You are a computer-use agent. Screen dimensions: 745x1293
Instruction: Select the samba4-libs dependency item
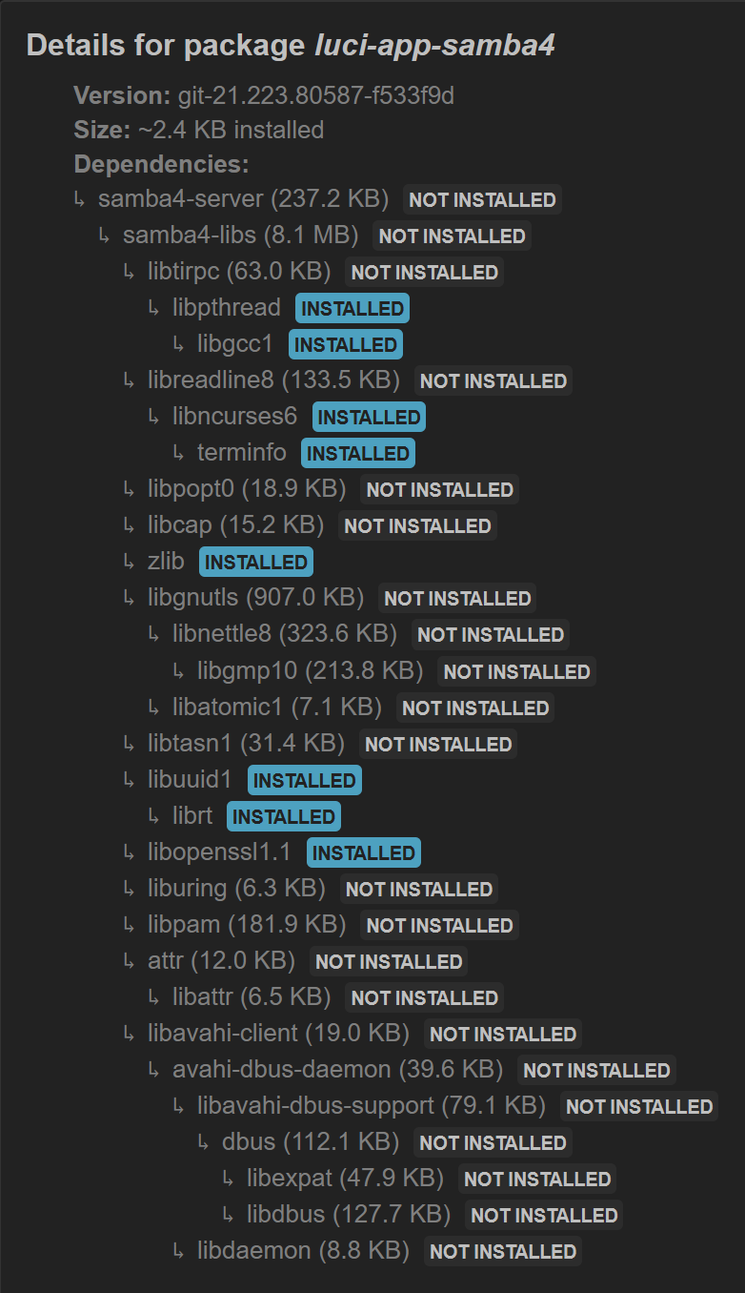[240, 236]
